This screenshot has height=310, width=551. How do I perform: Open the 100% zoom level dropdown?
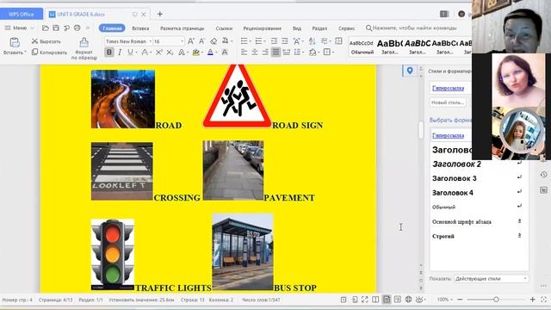(x=445, y=300)
